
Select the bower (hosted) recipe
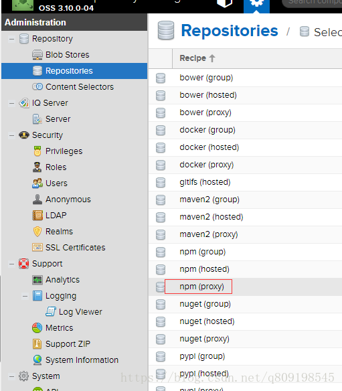(245, 95)
